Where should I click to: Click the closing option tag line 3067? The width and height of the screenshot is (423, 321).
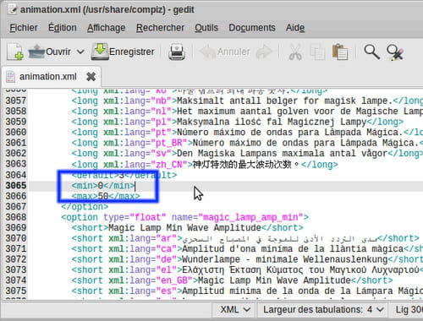tap(85, 207)
